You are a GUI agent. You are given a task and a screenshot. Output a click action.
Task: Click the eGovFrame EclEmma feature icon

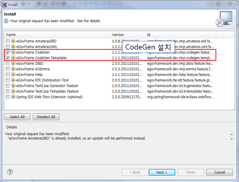13,69
